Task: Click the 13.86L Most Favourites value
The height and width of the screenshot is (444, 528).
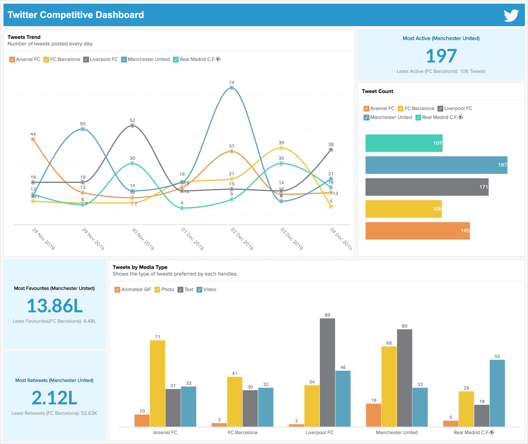Action: (x=54, y=306)
